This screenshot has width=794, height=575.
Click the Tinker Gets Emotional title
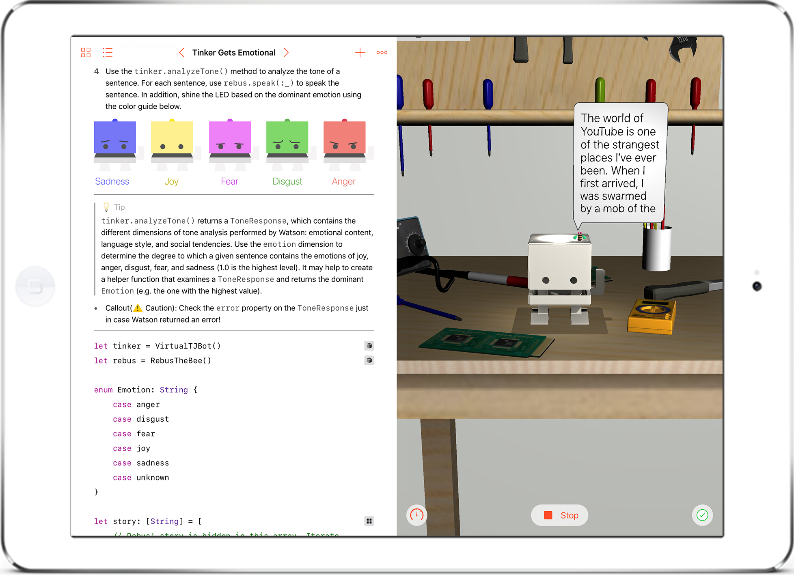pos(234,52)
